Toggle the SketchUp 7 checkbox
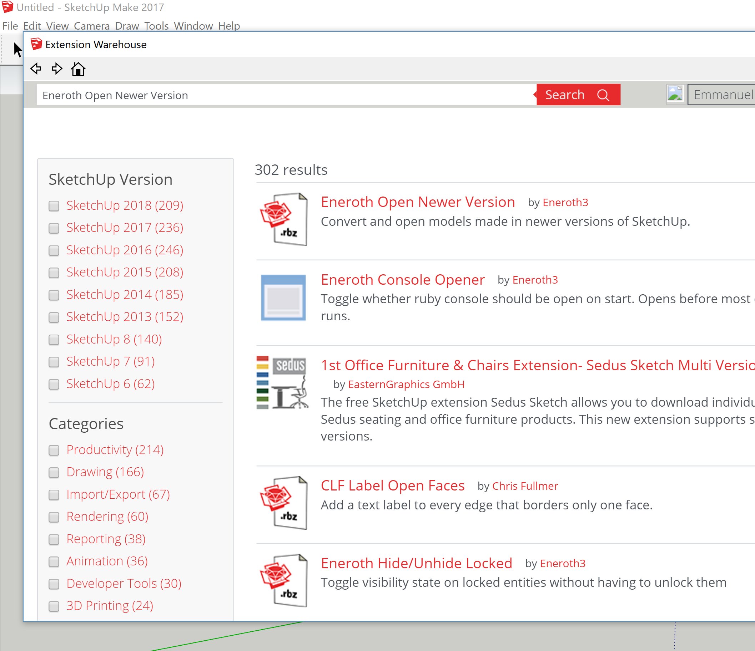The image size is (755, 651). pyautogui.click(x=54, y=362)
